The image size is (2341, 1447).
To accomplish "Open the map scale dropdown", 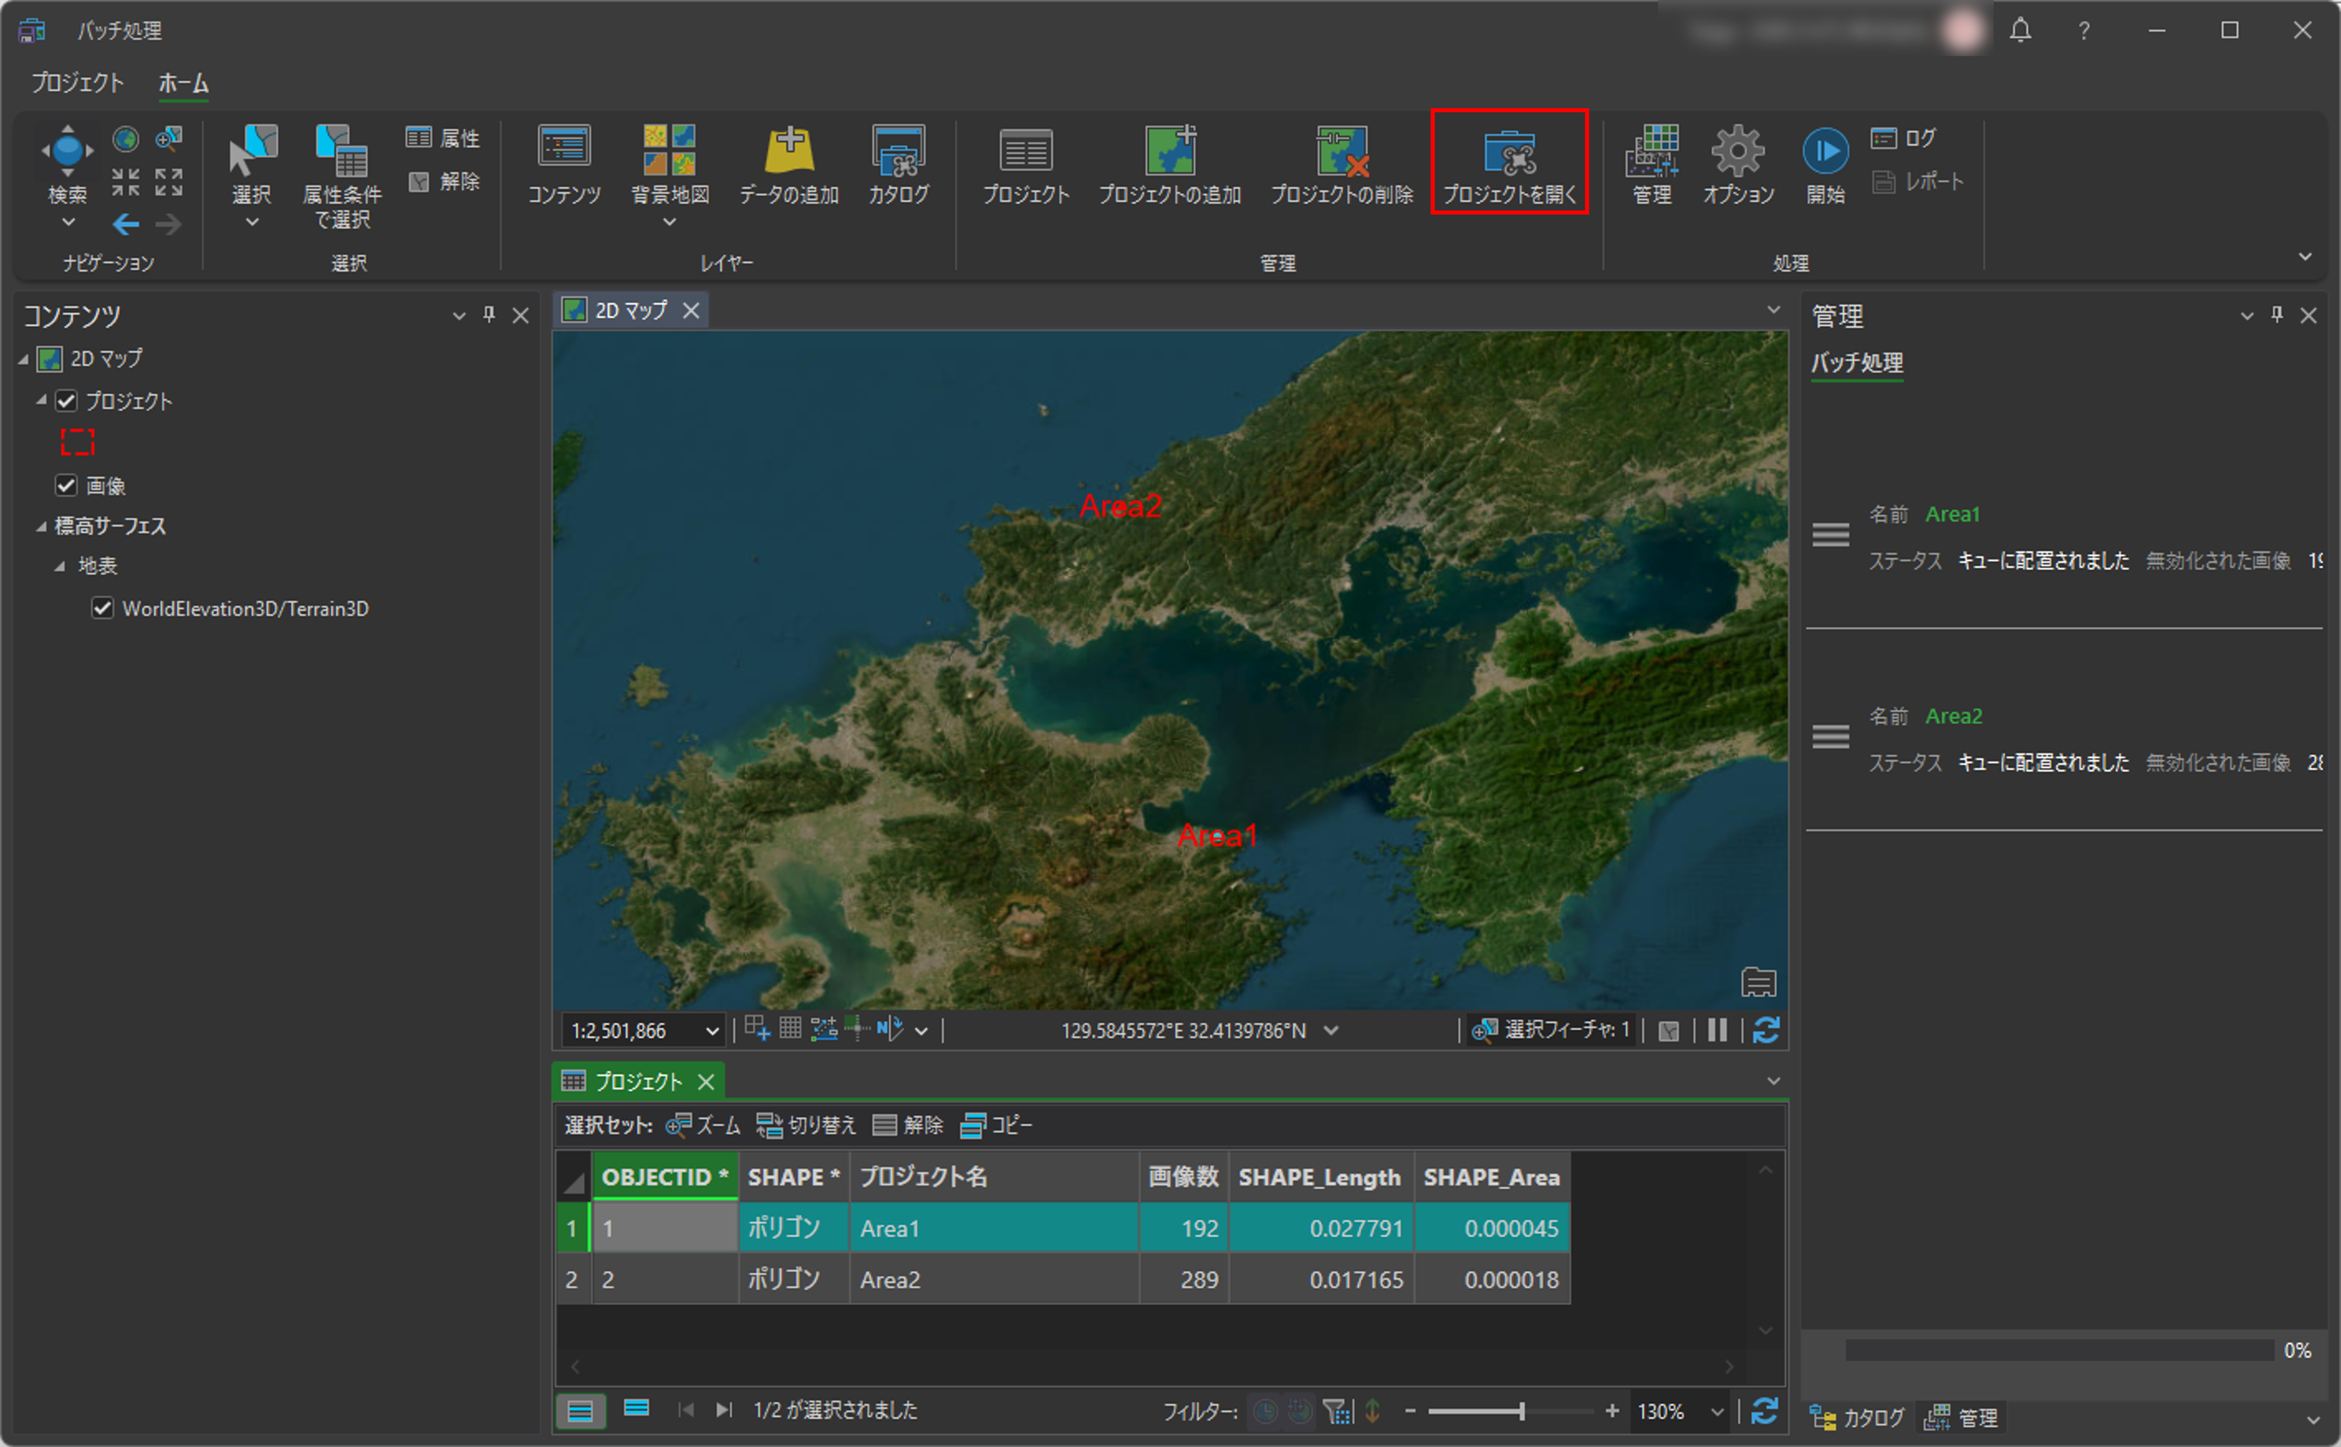I will click(x=711, y=1031).
